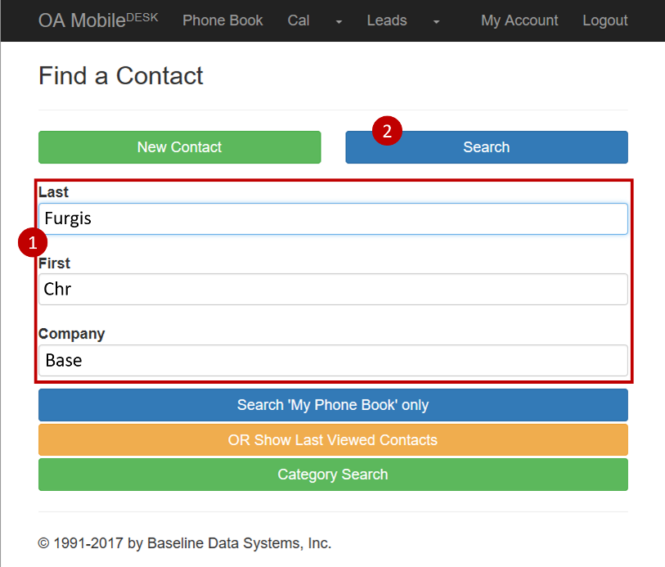Focus the First name field containing Chr

[333, 289]
